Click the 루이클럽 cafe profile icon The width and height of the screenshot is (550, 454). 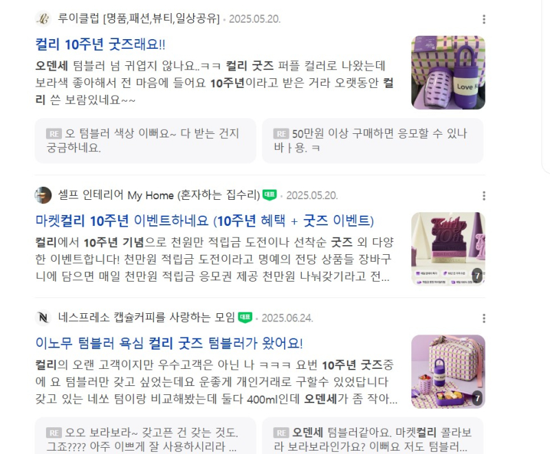point(43,19)
